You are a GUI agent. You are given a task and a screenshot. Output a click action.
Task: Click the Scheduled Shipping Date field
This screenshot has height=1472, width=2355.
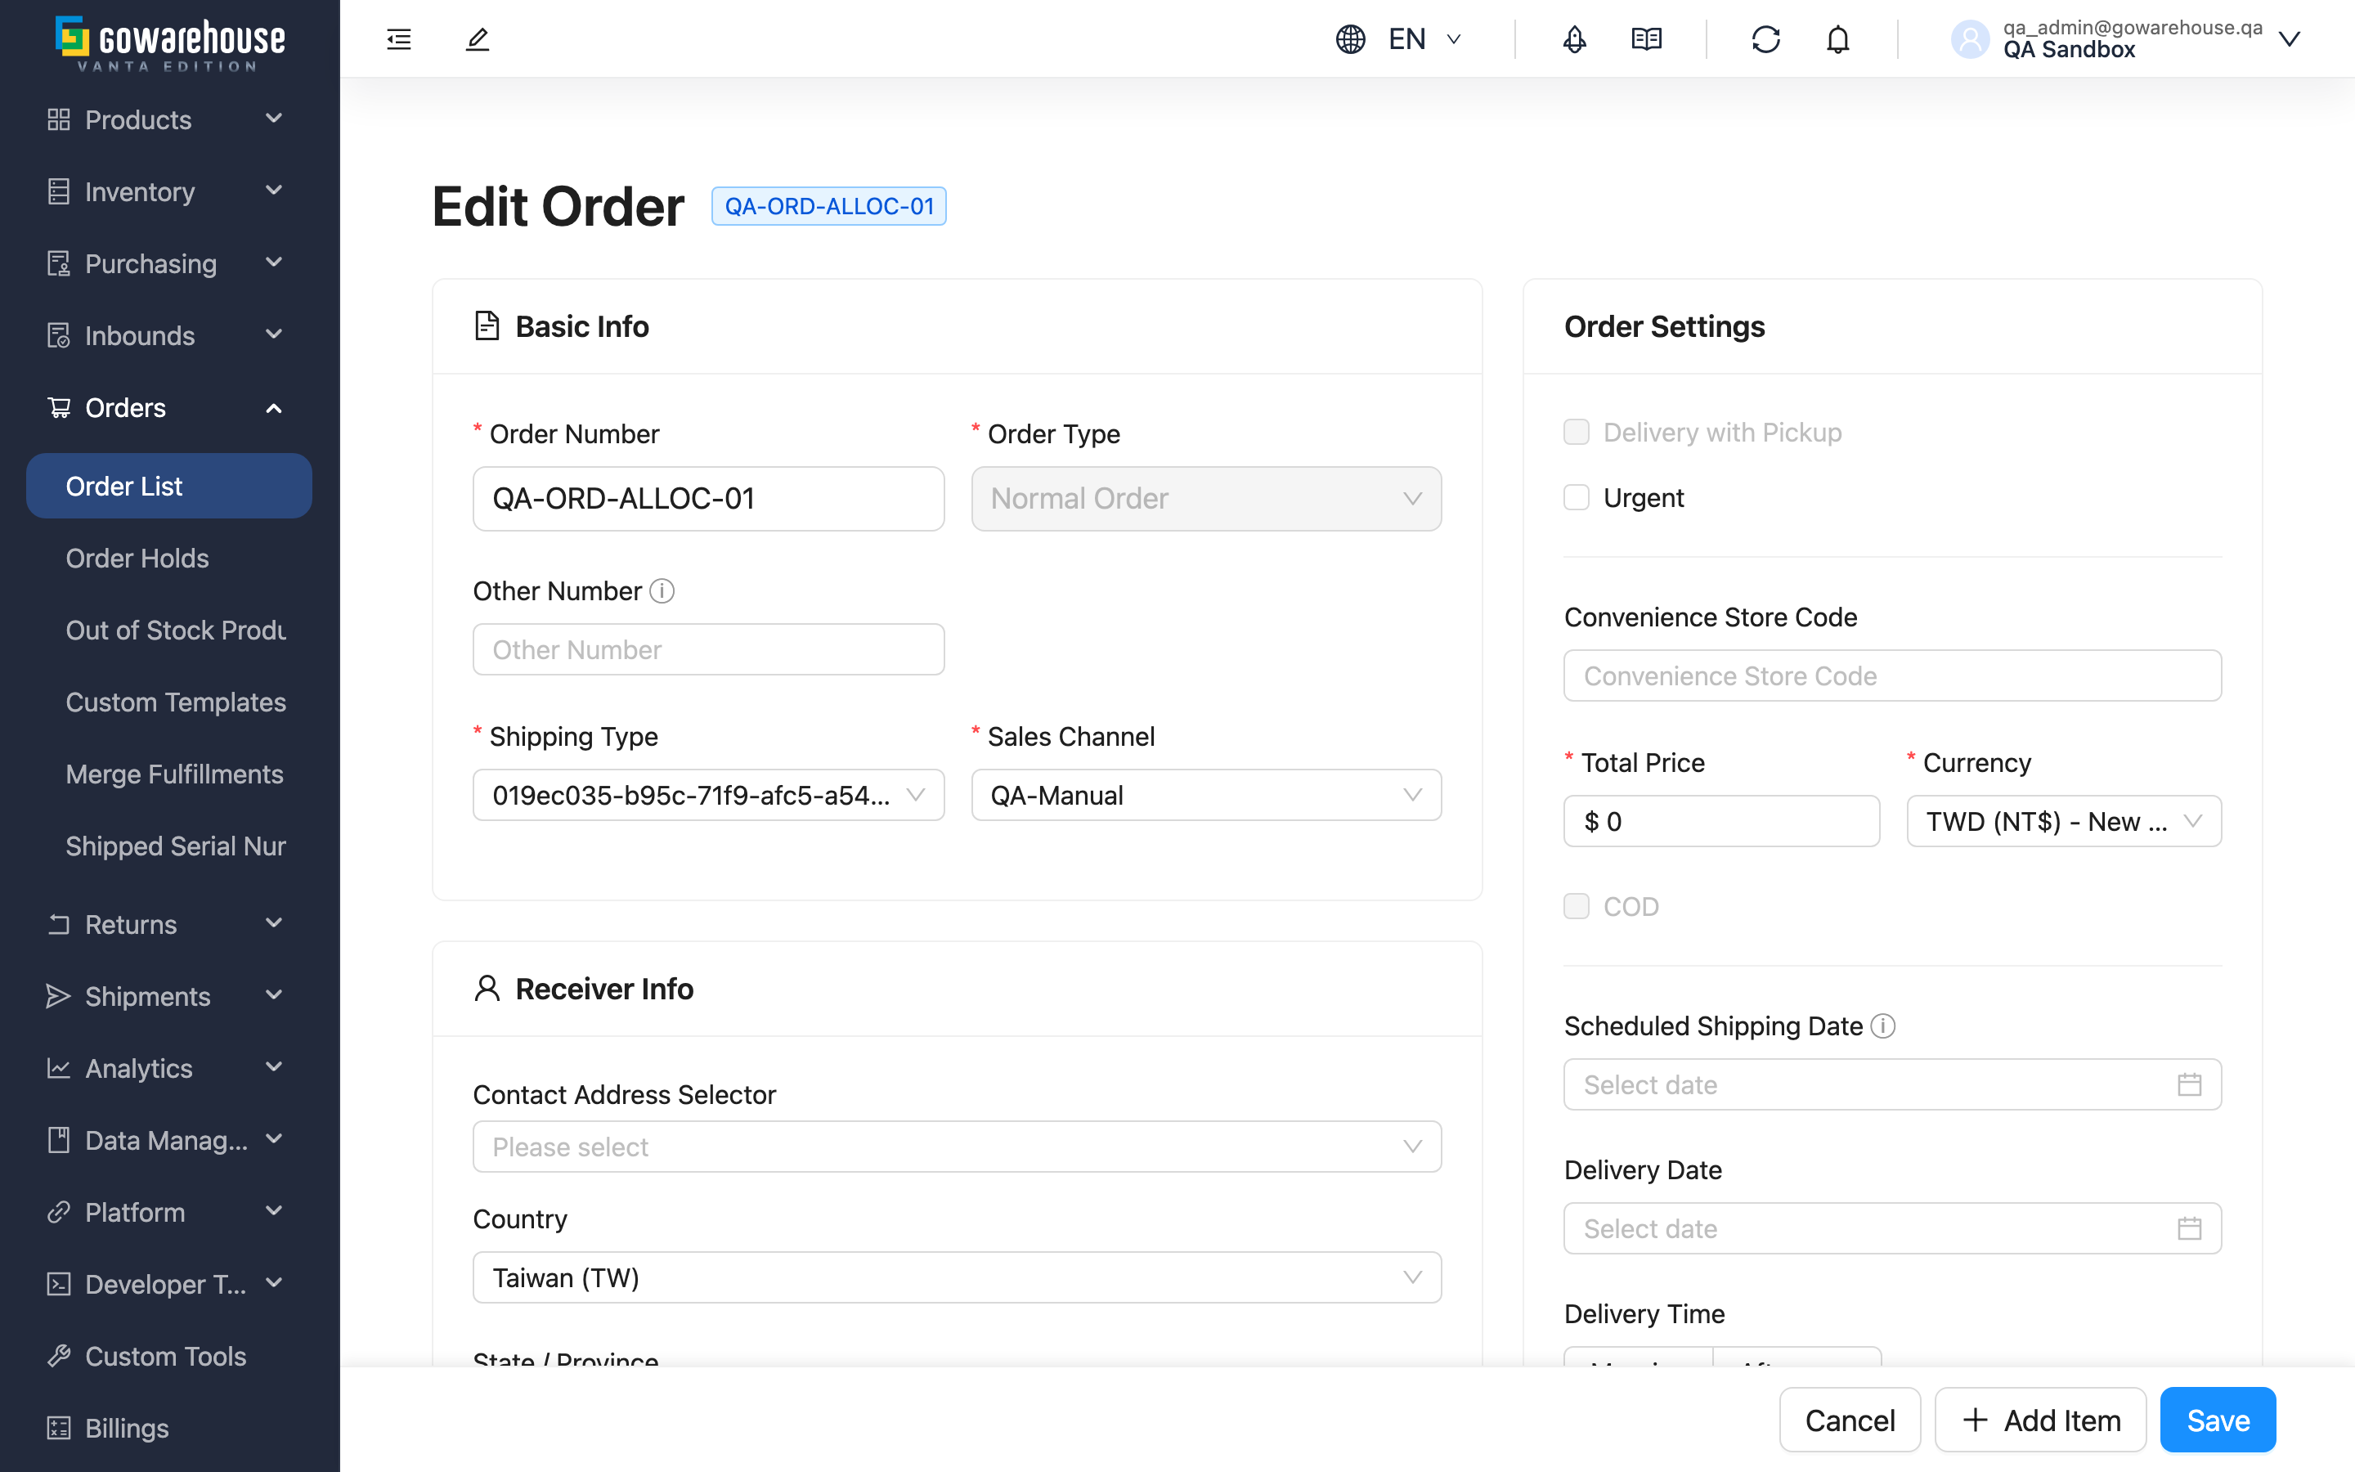tap(1893, 1084)
